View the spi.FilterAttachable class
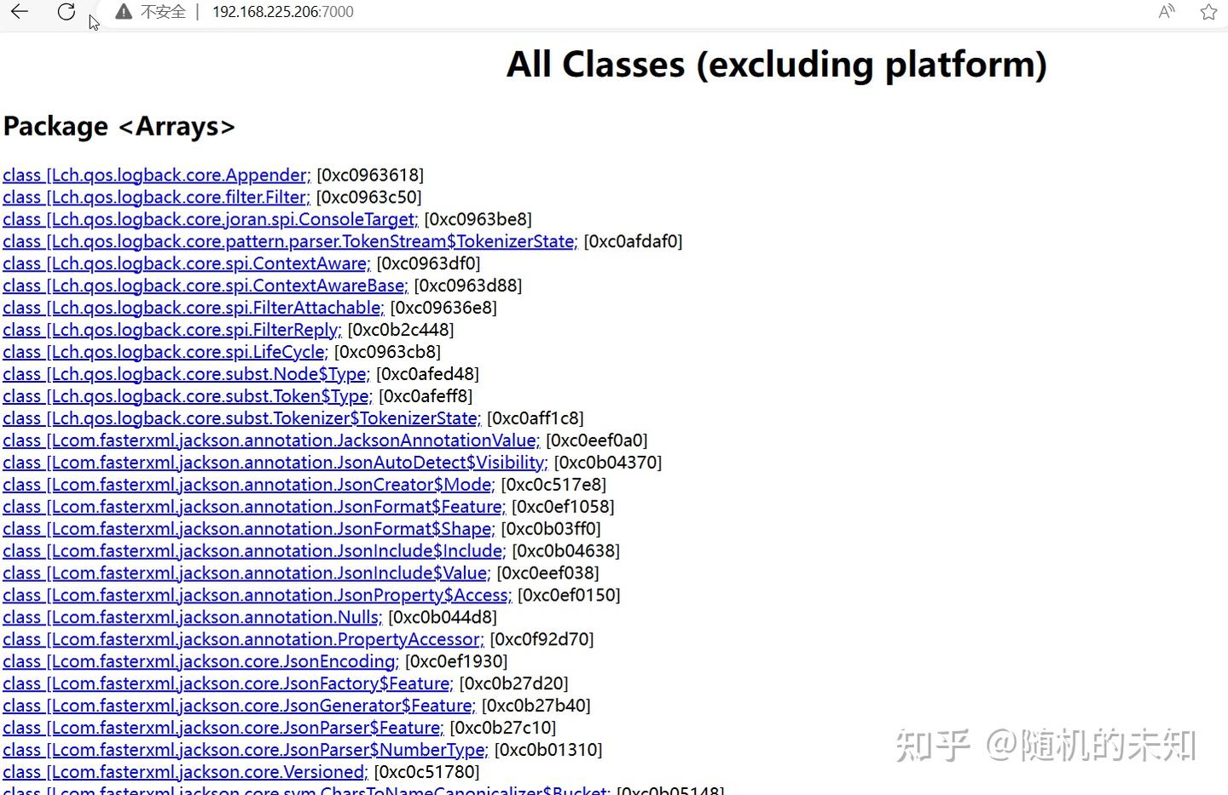1228x795 pixels. coord(193,308)
